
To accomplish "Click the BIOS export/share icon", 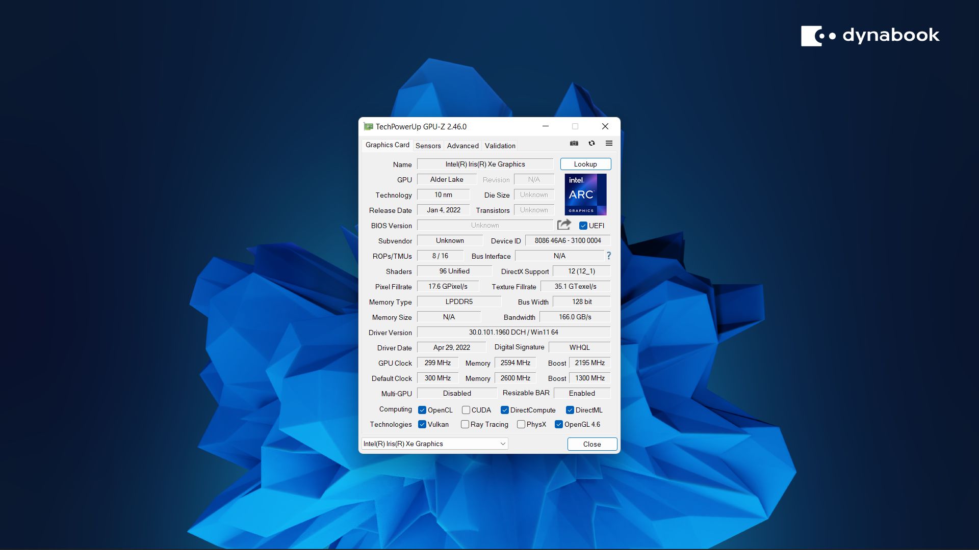I will point(564,224).
